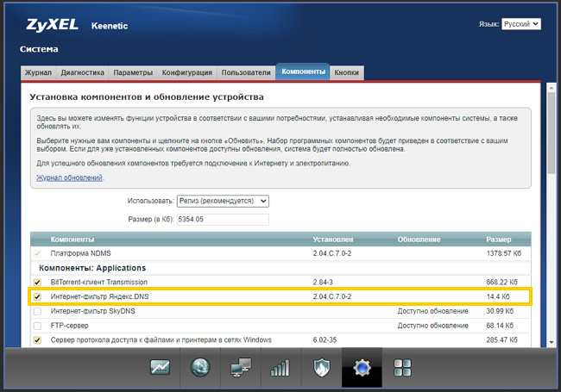Check the FTP-сервер component checkbox
This screenshot has width=561, height=392.
pyautogui.click(x=36, y=326)
